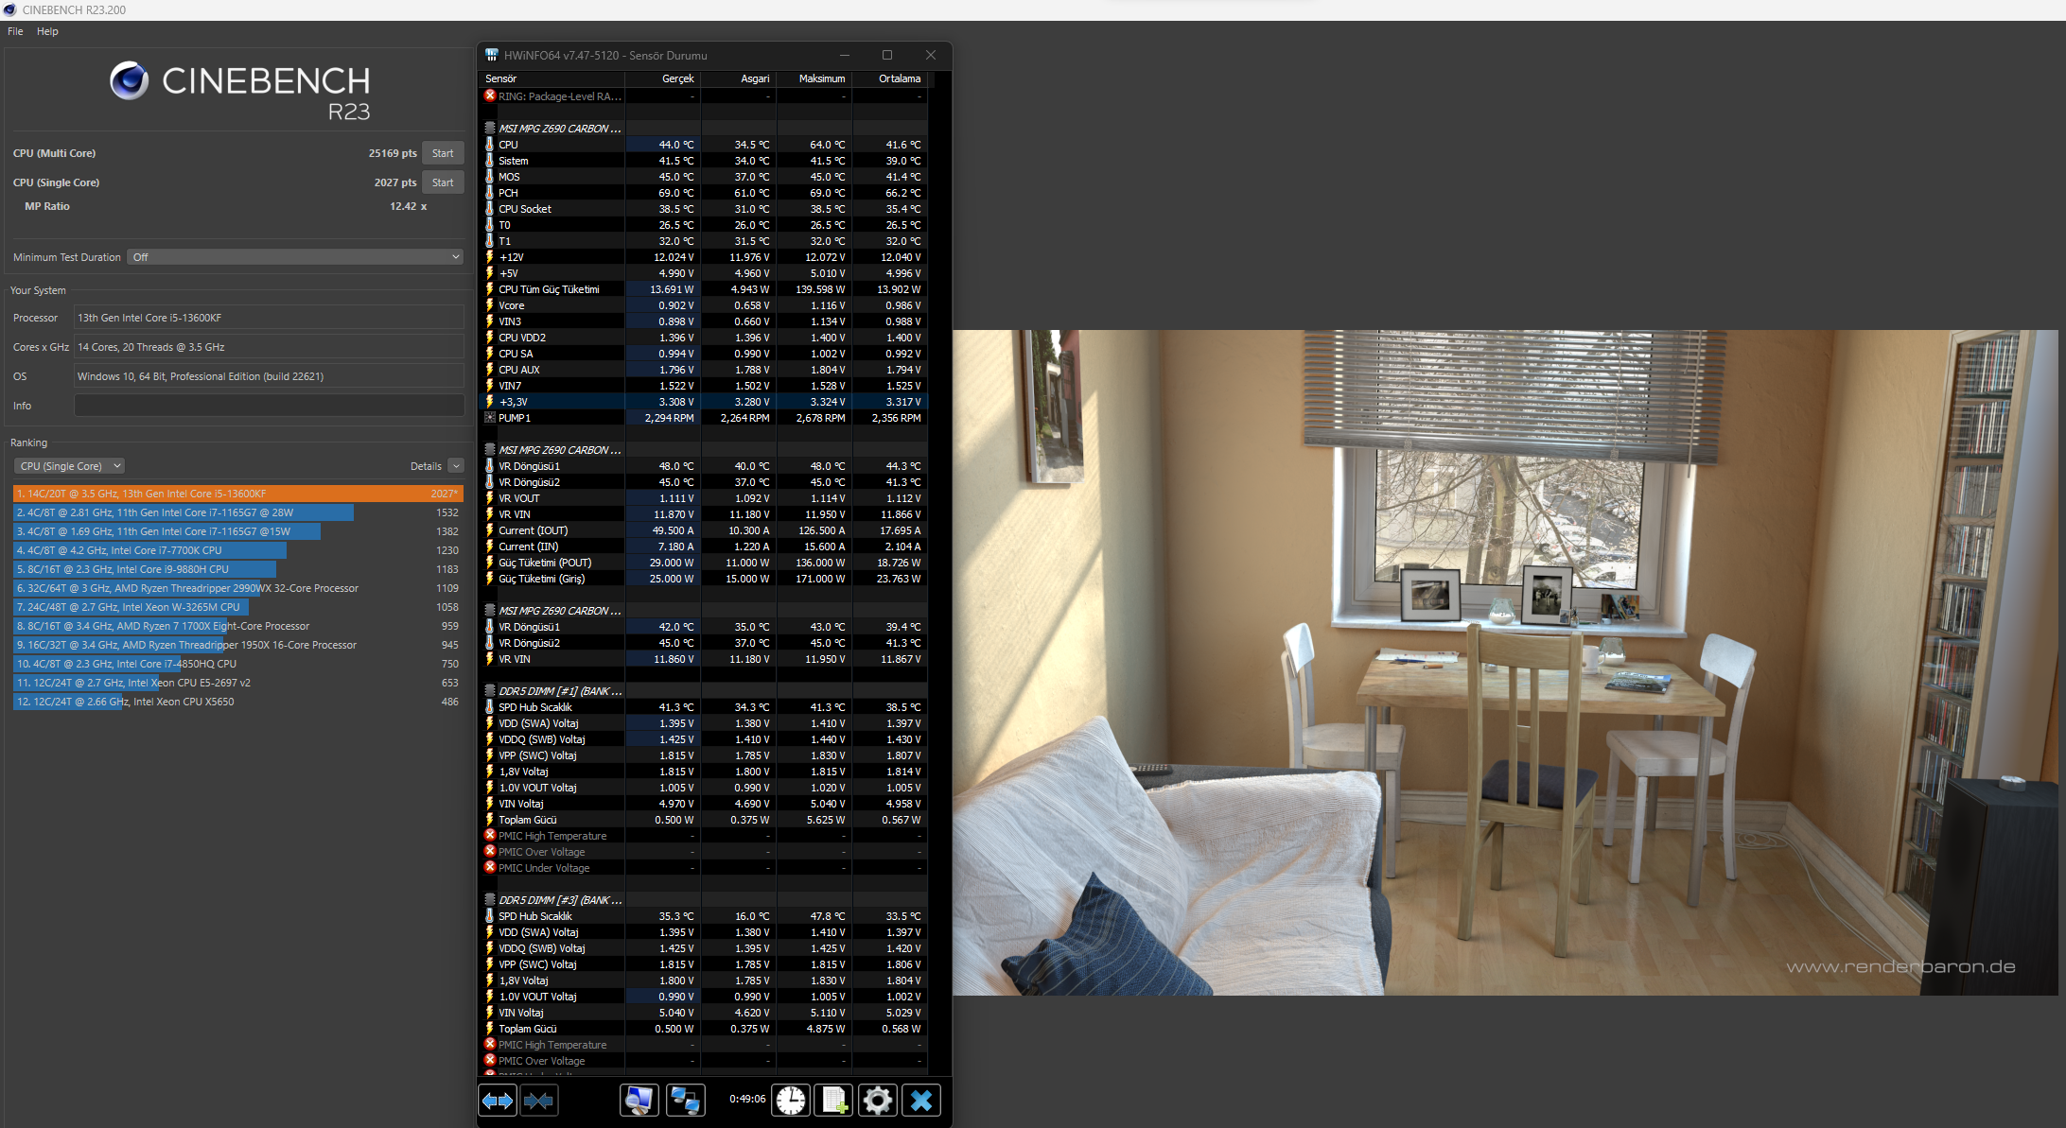Reset the HWiNFO elapsed-time clock icon
The height and width of the screenshot is (1128, 2066).
pos(791,1100)
